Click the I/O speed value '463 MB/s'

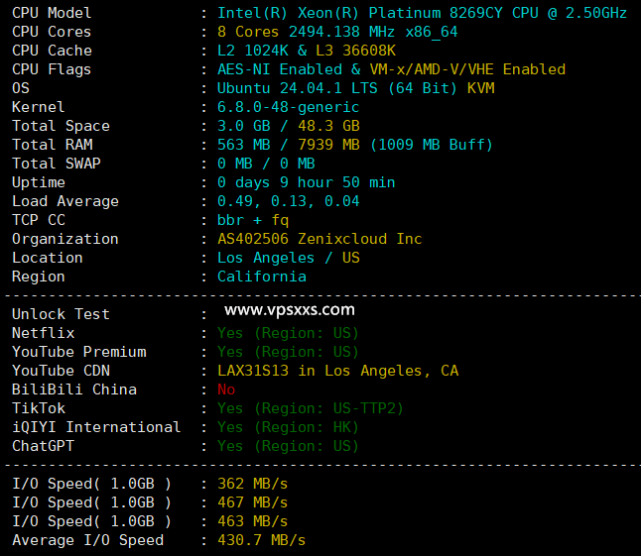tap(252, 521)
